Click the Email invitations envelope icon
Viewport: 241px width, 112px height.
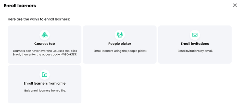click(195, 35)
